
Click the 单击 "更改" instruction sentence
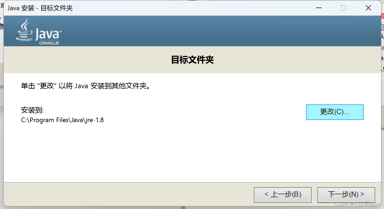click(86, 86)
